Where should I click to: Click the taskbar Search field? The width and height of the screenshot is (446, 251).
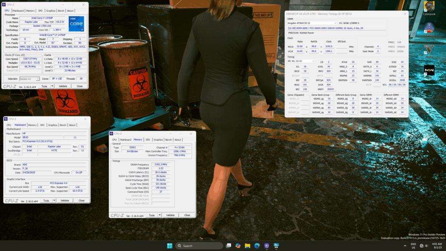(x=199, y=246)
